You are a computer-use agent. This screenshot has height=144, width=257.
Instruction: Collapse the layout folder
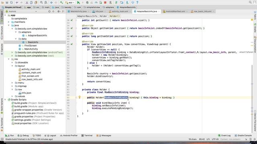click(x=12, y=66)
